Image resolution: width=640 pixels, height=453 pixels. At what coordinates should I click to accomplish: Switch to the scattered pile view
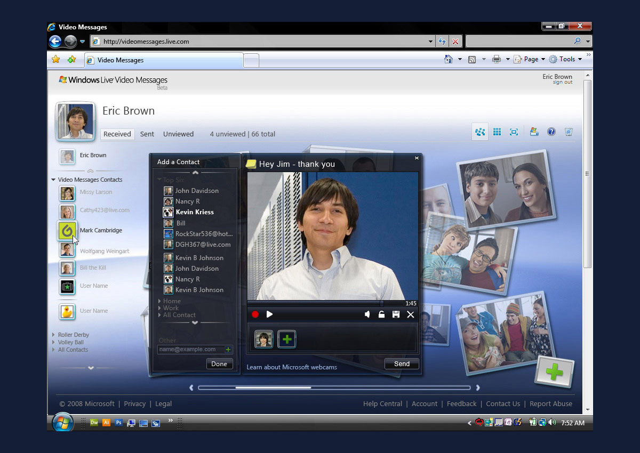tap(480, 132)
